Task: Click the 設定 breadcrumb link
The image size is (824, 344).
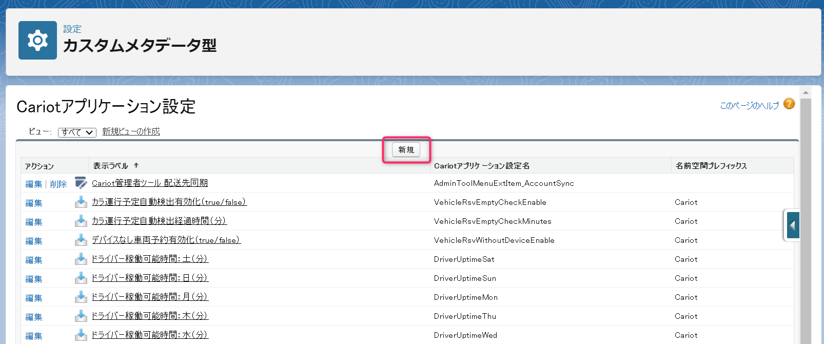Action: (72, 29)
